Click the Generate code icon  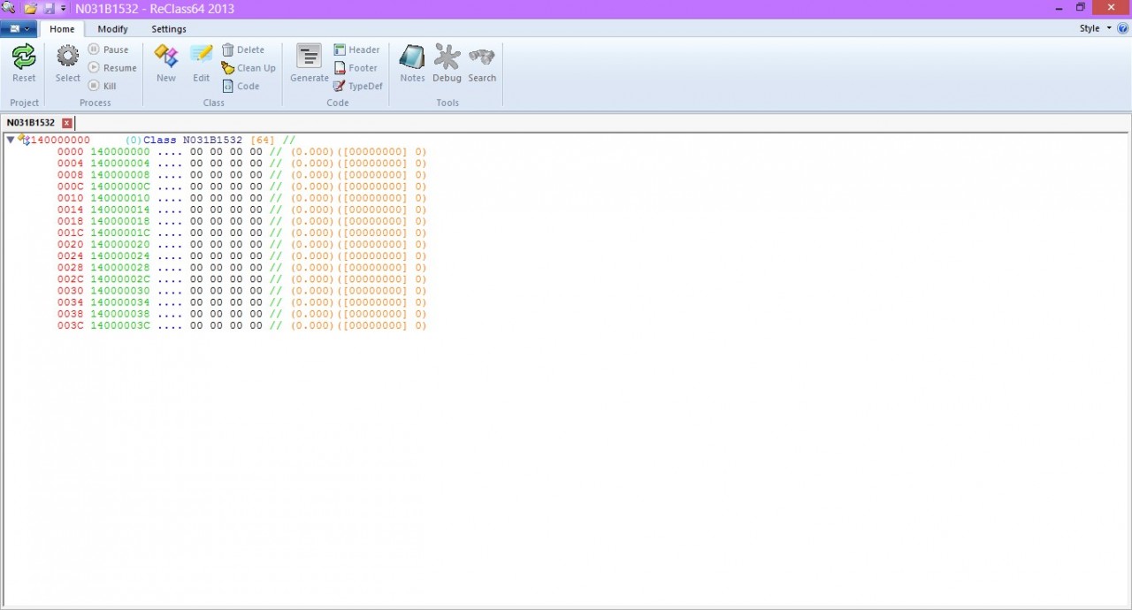coord(309,57)
